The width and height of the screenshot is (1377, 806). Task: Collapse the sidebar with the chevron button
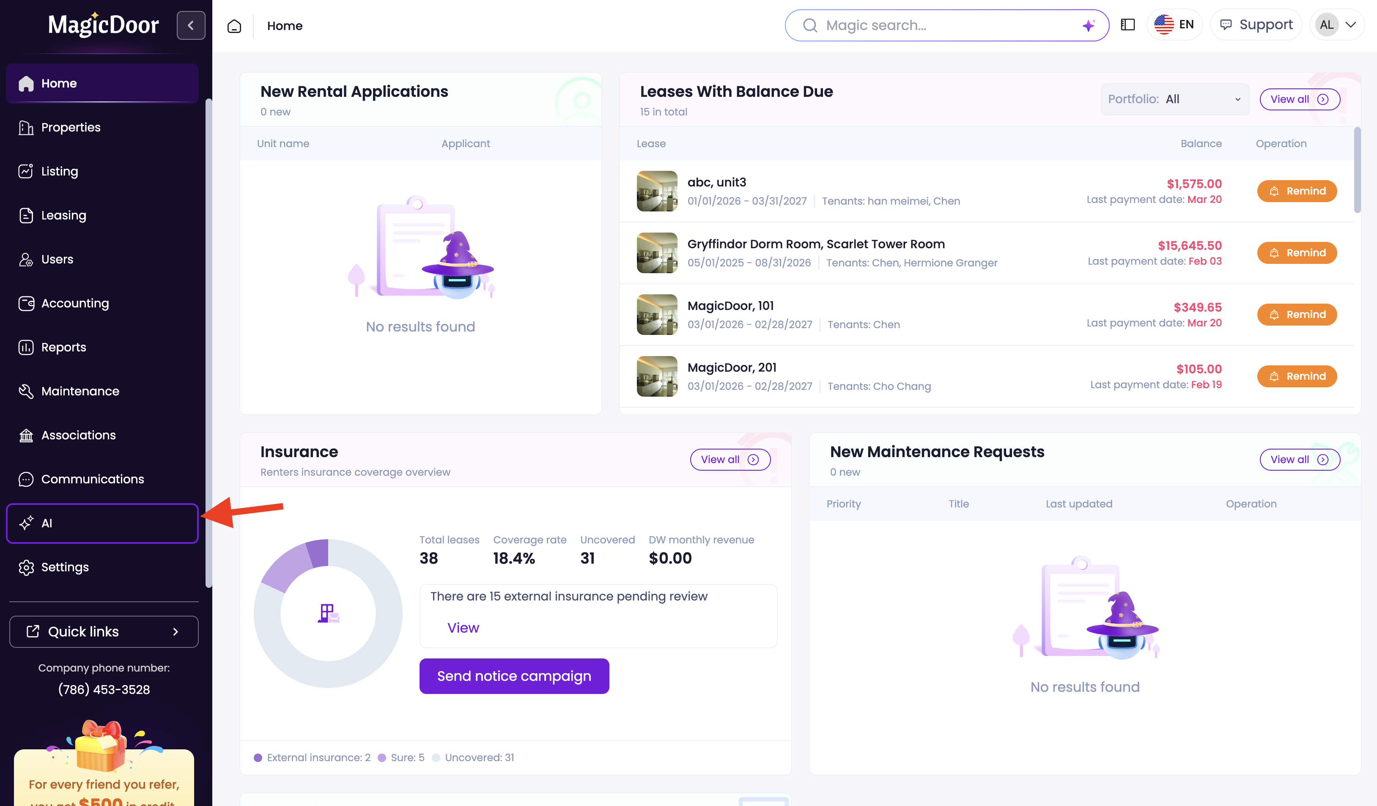pyautogui.click(x=191, y=25)
